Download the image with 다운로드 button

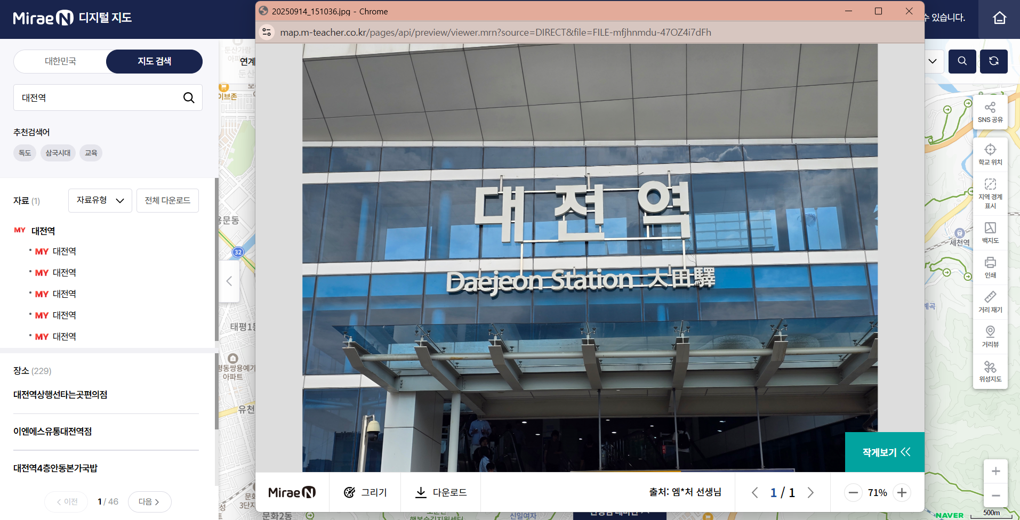(441, 492)
